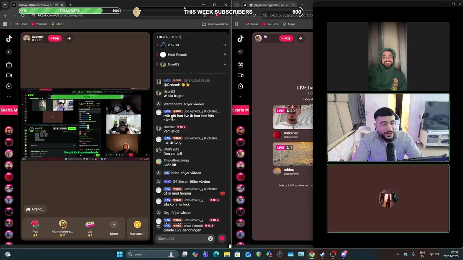
Task: Close the Ozdemir tab
Action: click(x=62, y=5)
